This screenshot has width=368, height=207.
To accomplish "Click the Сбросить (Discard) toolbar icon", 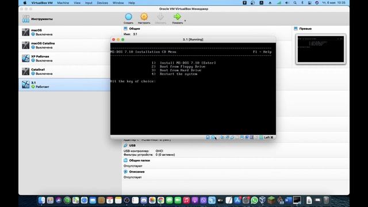I will (160, 18).
